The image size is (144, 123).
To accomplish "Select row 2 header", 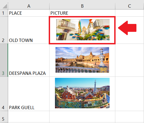I will click(x=4, y=30).
